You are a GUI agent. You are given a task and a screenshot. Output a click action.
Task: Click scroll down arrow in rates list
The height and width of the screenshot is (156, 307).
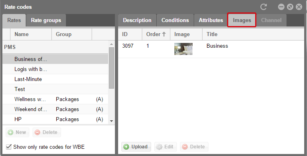tap(111, 121)
